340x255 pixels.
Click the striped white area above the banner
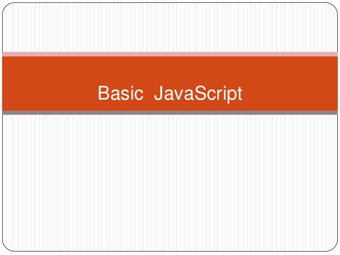tap(170, 27)
